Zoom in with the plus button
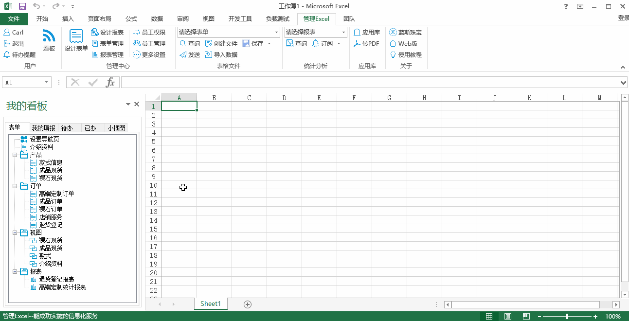 tap(595, 317)
